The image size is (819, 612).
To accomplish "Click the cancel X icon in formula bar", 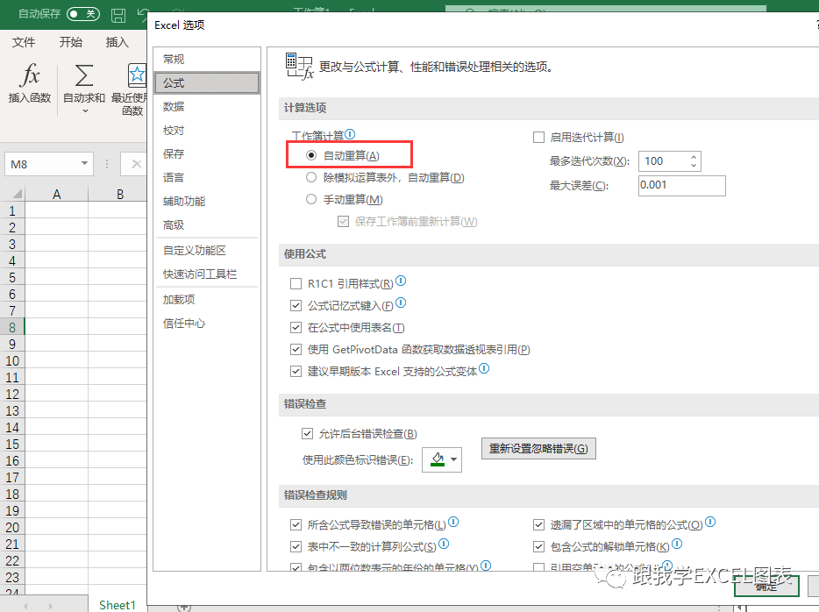I will (136, 164).
